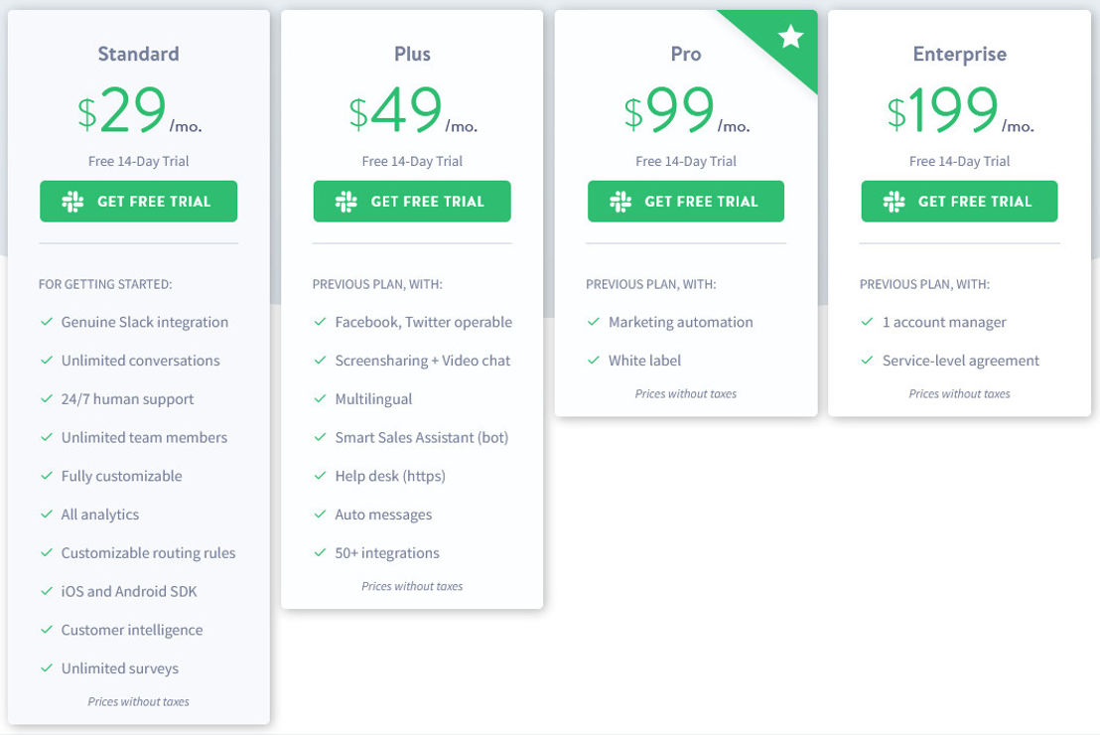
Task: Click '24/7 human support' feature text
Action: [x=127, y=398]
